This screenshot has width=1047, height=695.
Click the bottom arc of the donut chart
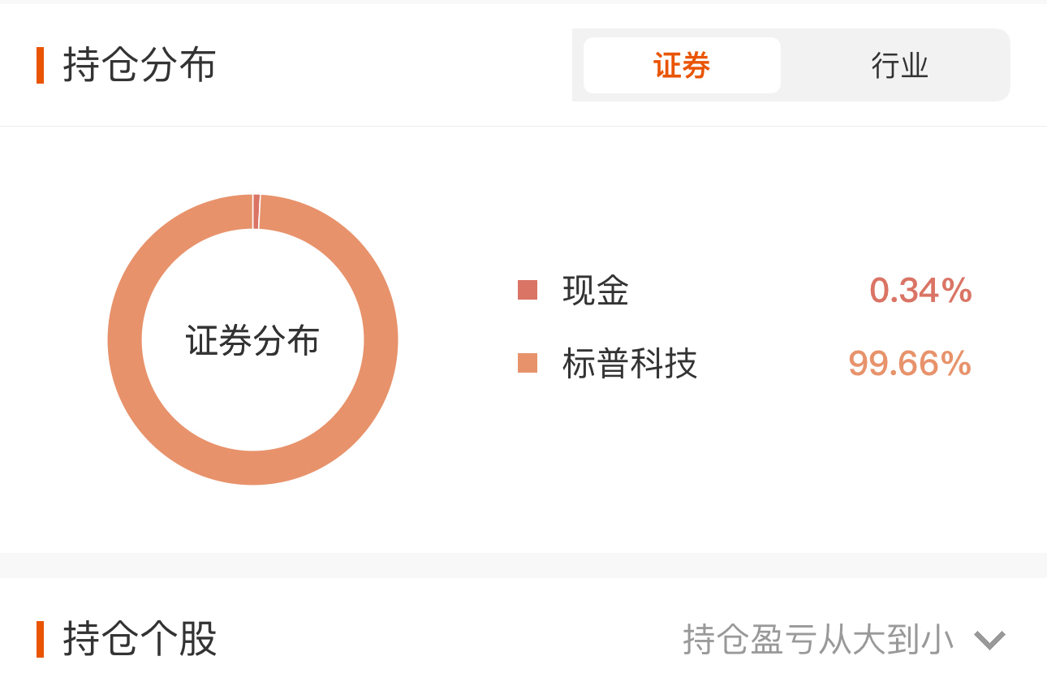[x=252, y=468]
